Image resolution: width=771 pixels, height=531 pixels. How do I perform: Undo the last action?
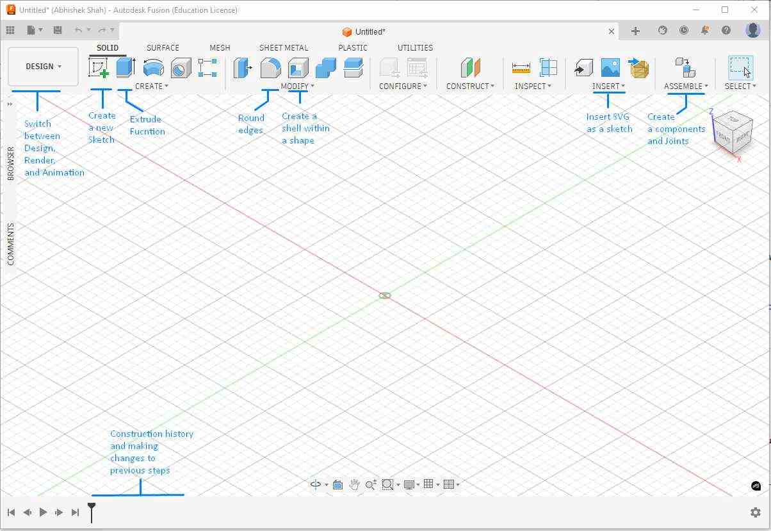pyautogui.click(x=79, y=30)
